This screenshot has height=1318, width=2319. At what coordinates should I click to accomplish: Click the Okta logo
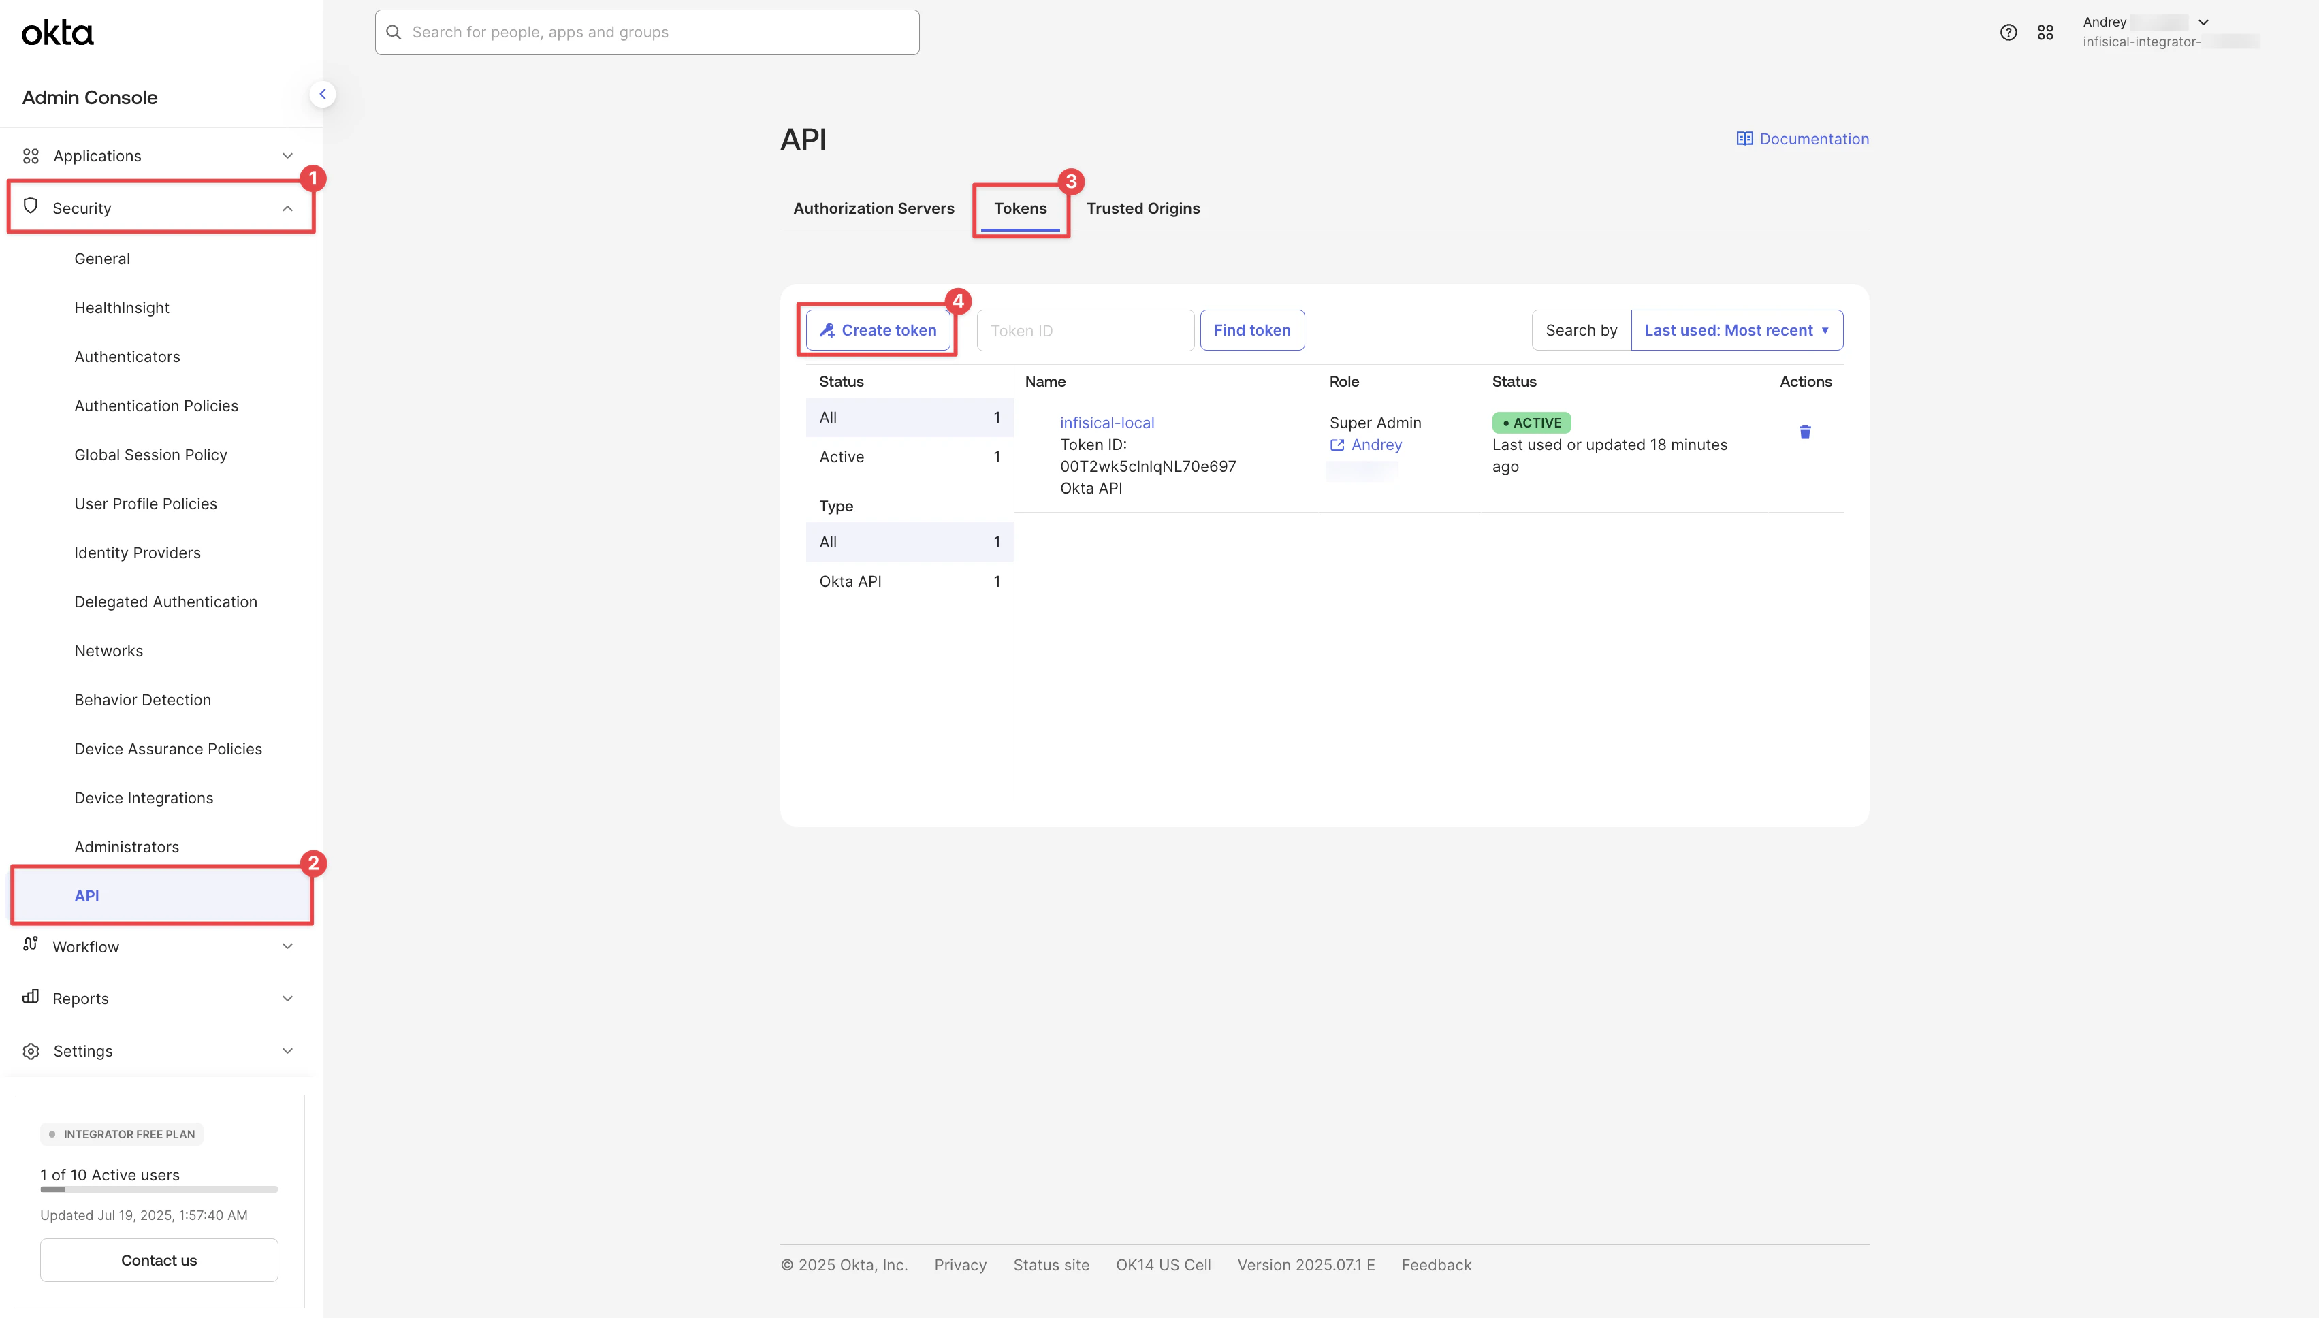coord(57,33)
